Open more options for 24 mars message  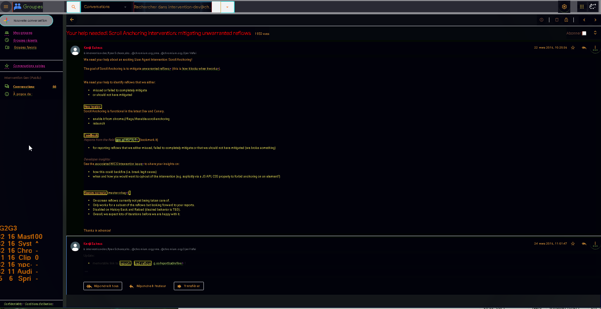click(x=595, y=244)
